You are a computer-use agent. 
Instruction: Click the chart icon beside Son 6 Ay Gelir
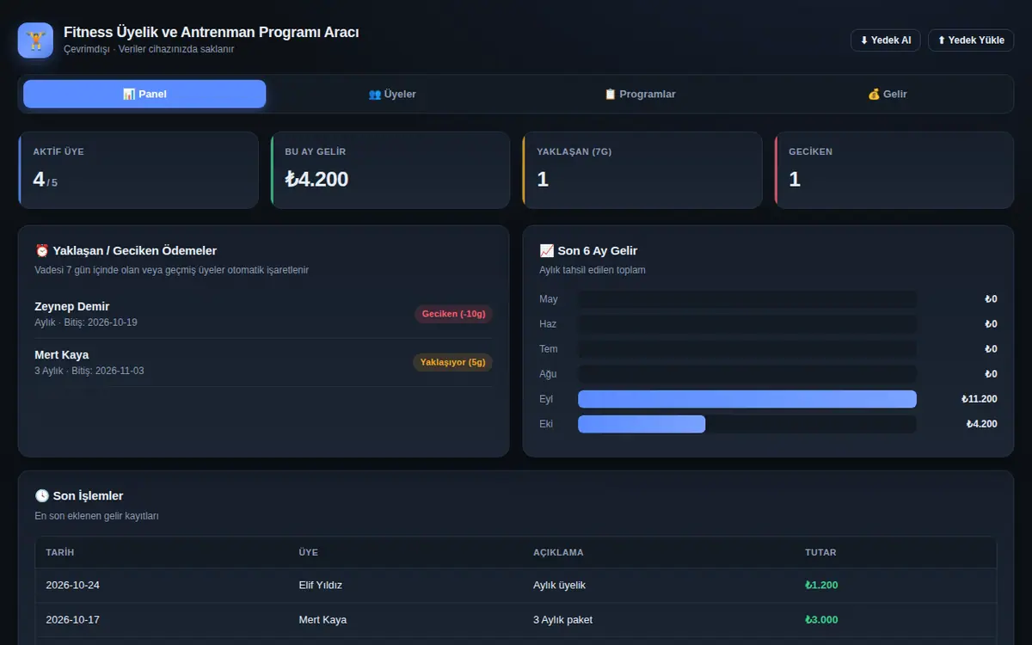pos(547,251)
